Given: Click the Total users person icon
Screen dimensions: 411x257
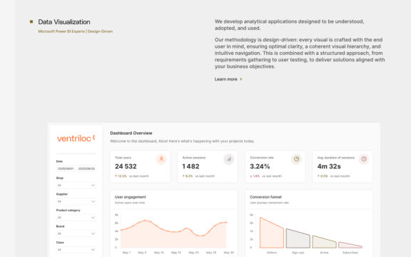Looking at the screenshot, I should [161, 159].
